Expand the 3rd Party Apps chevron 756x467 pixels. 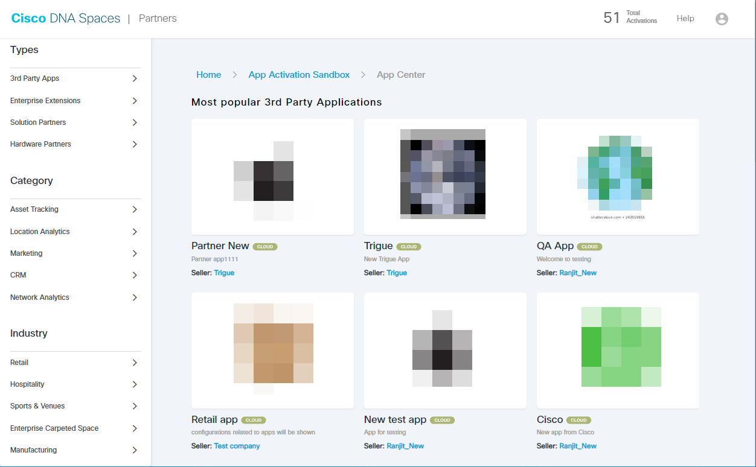click(135, 78)
